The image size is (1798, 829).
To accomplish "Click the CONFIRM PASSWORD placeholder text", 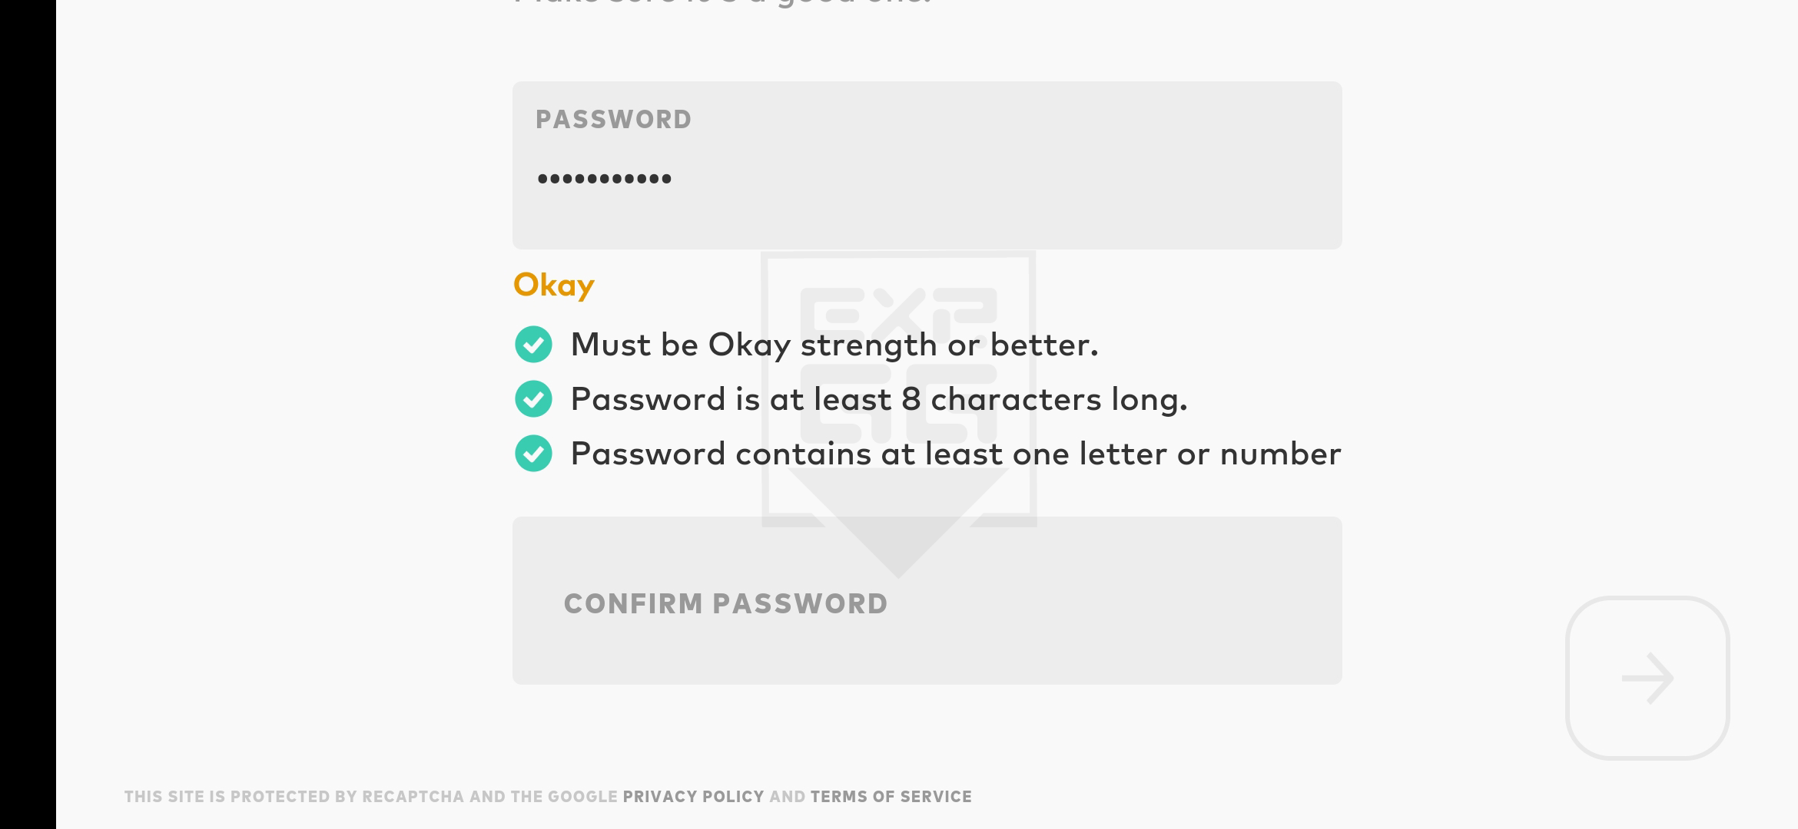I will click(x=725, y=603).
